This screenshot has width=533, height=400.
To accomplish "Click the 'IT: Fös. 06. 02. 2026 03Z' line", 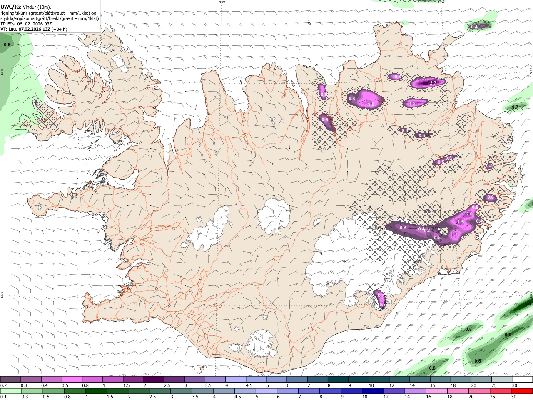I will pyautogui.click(x=26, y=24).
